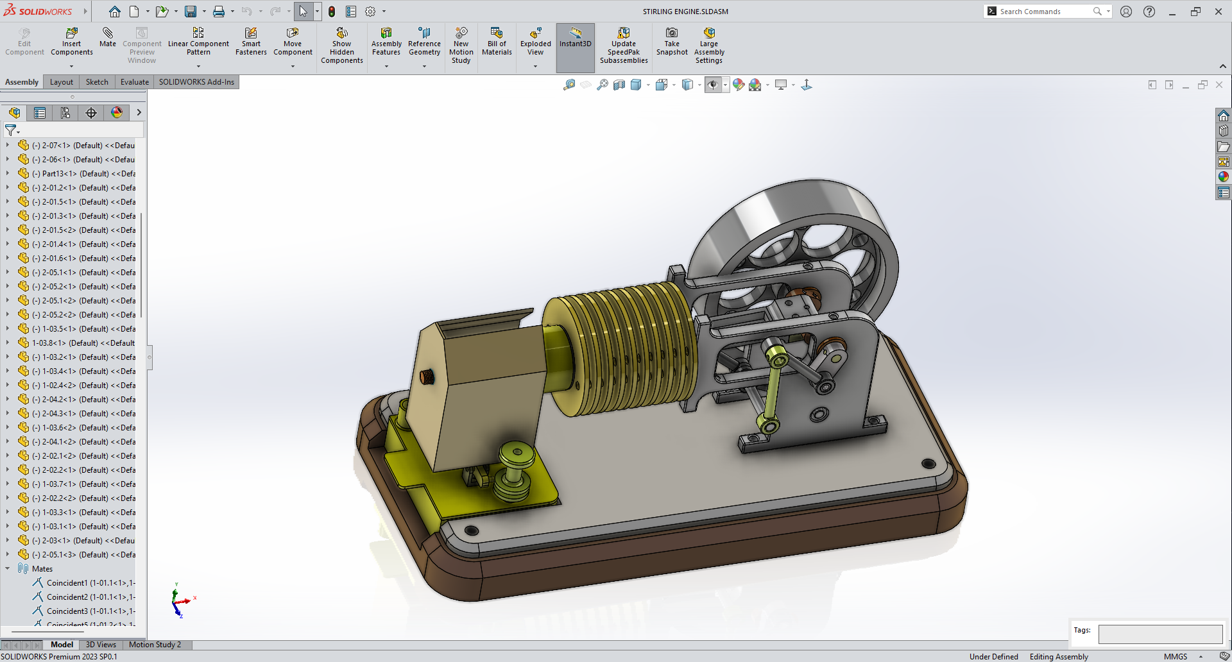Click Rebuild traffic light icon
Image resolution: width=1232 pixels, height=662 pixels.
[x=332, y=12]
